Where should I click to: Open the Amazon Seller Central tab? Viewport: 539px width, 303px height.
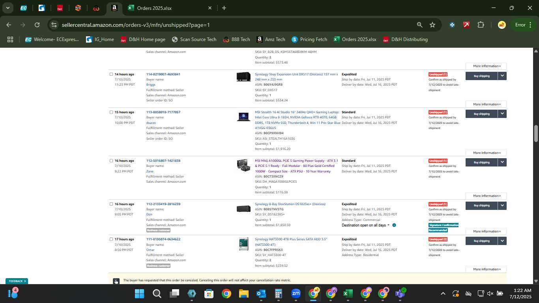114,8
